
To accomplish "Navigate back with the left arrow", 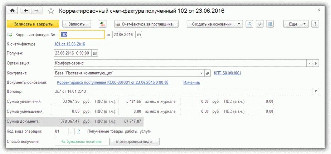I will tap(26, 11).
